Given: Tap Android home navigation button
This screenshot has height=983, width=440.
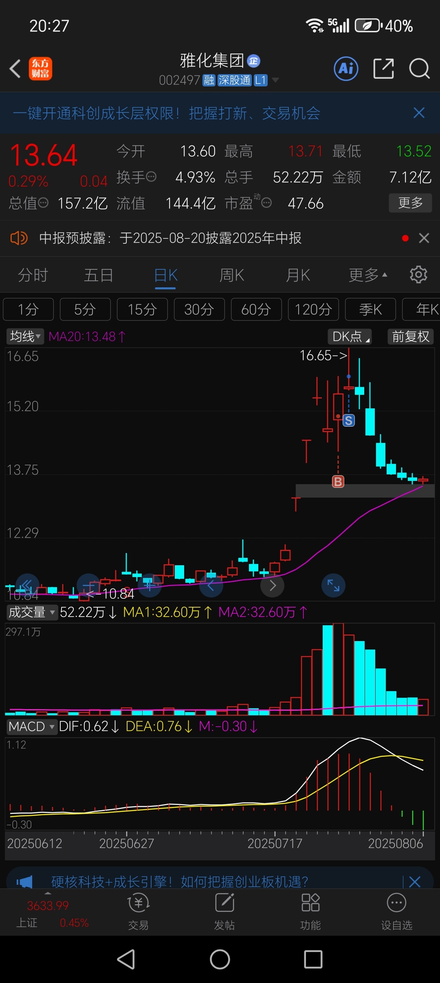Looking at the screenshot, I should (x=220, y=959).
